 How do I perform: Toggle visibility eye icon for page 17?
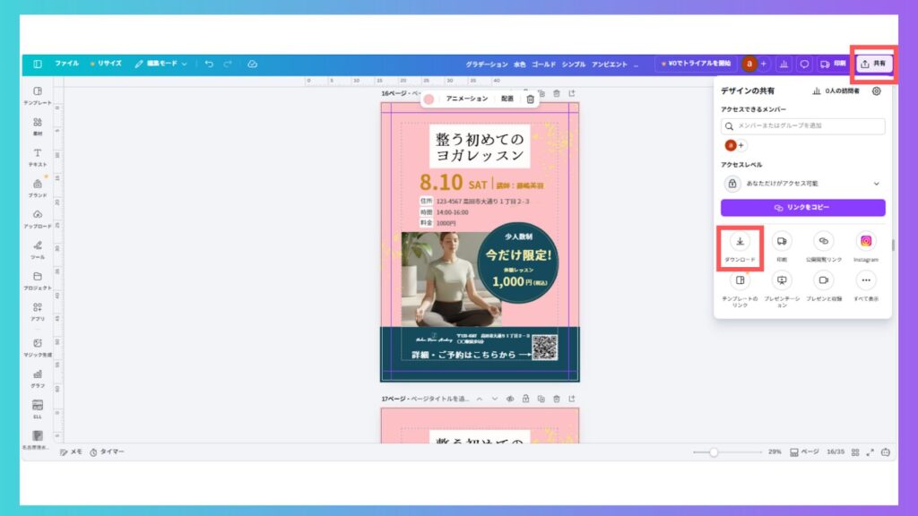pyautogui.click(x=509, y=399)
